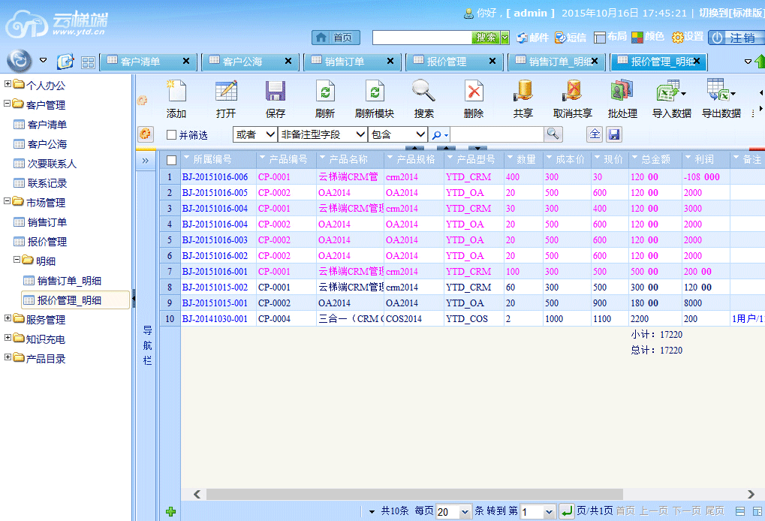Open the 包含 condition dropdown
This screenshot has width=765, height=521.
tap(398, 134)
